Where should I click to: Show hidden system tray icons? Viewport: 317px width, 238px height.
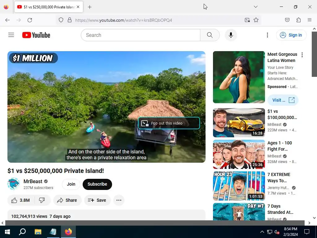point(262,232)
